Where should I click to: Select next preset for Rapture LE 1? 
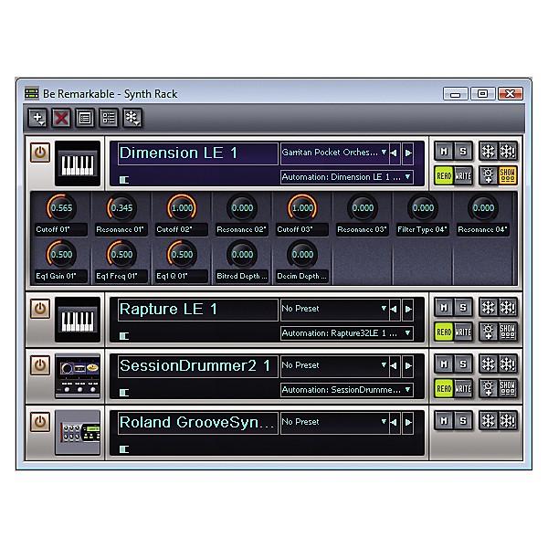pyautogui.click(x=407, y=310)
